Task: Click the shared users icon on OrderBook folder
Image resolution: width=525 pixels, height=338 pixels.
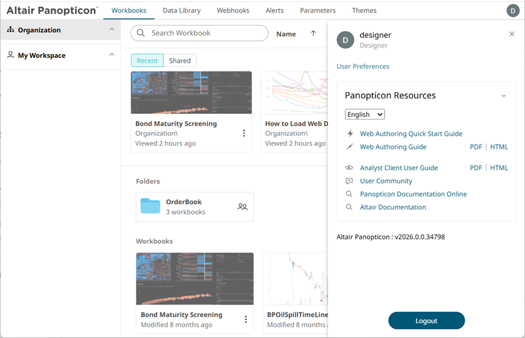Action: (x=243, y=207)
